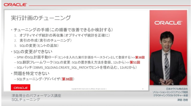Click the ORACLE logo at top-left header
This screenshot has width=191, height=106.
15,5
